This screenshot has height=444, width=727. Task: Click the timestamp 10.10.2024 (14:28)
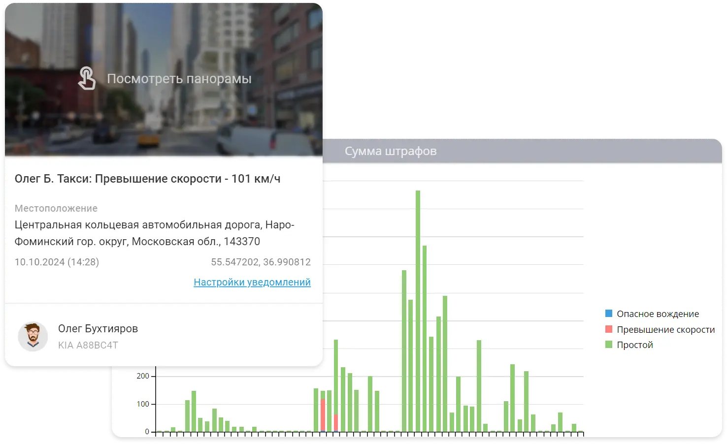coord(57,262)
